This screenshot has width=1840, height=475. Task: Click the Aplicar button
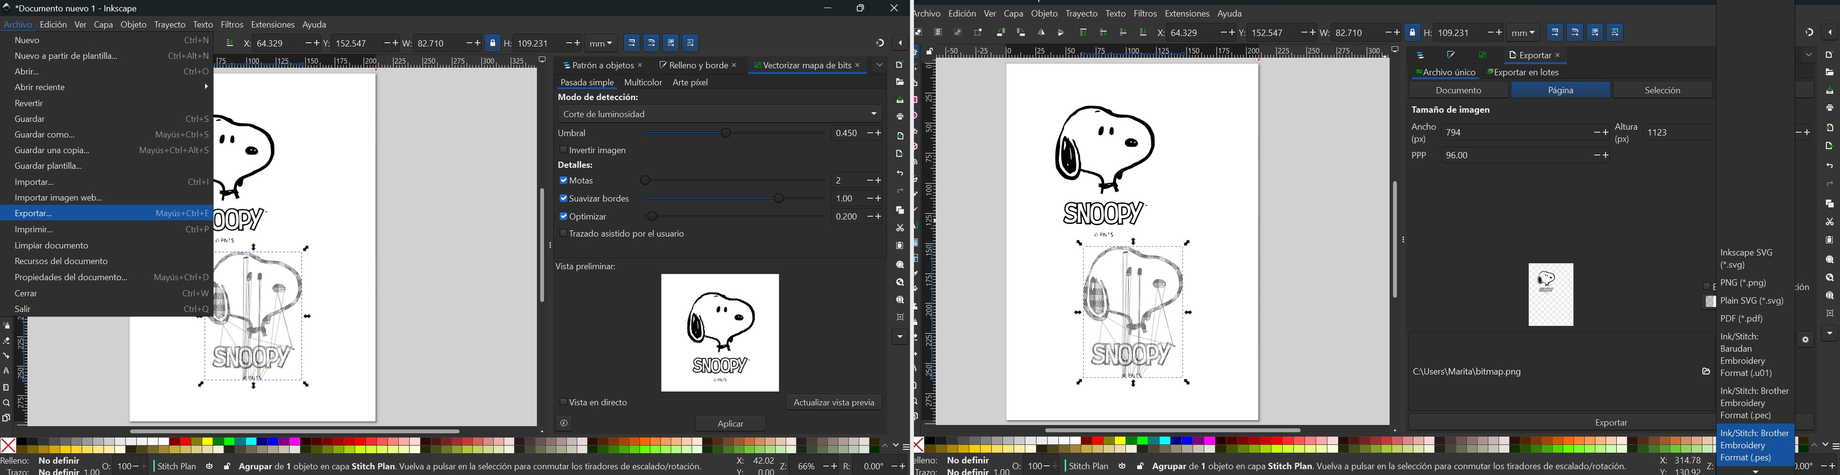(731, 424)
